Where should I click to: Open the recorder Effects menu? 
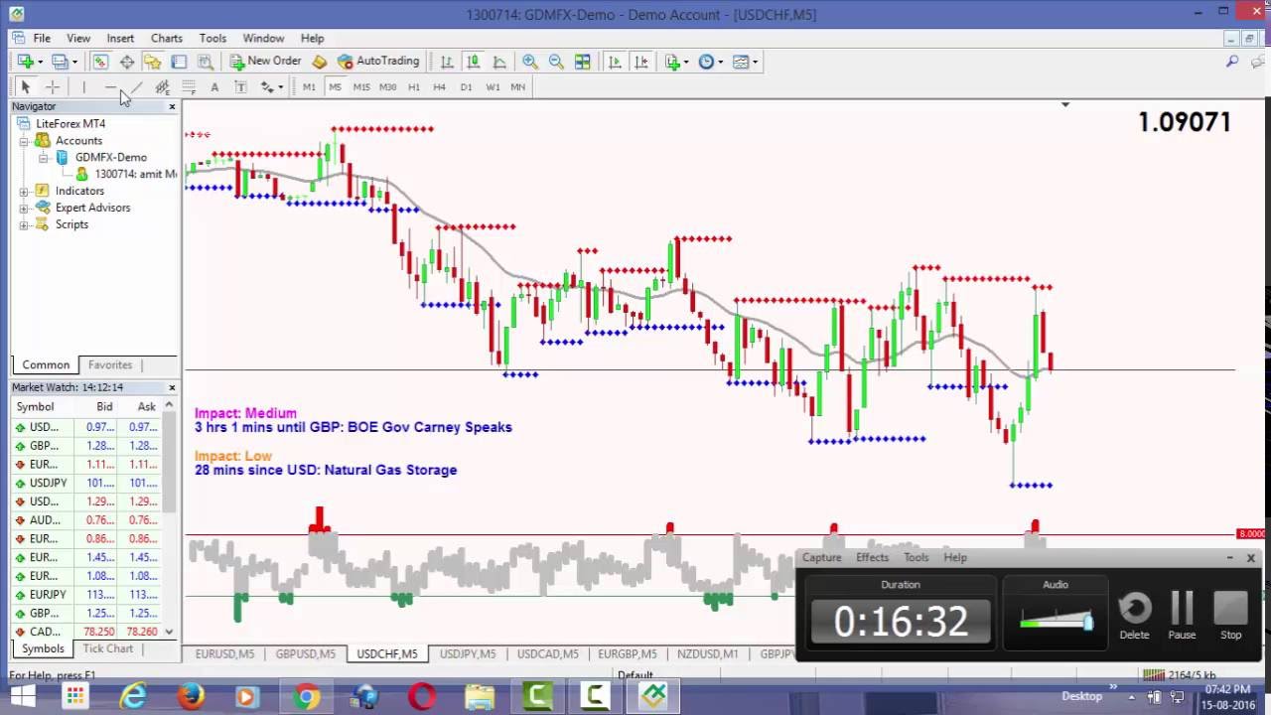872,557
